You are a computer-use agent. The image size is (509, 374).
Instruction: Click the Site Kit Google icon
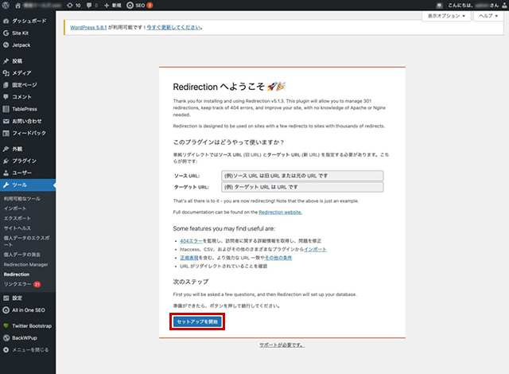point(6,33)
